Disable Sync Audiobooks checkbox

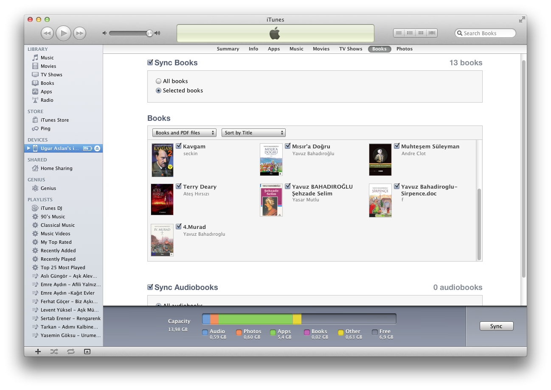[x=150, y=287]
